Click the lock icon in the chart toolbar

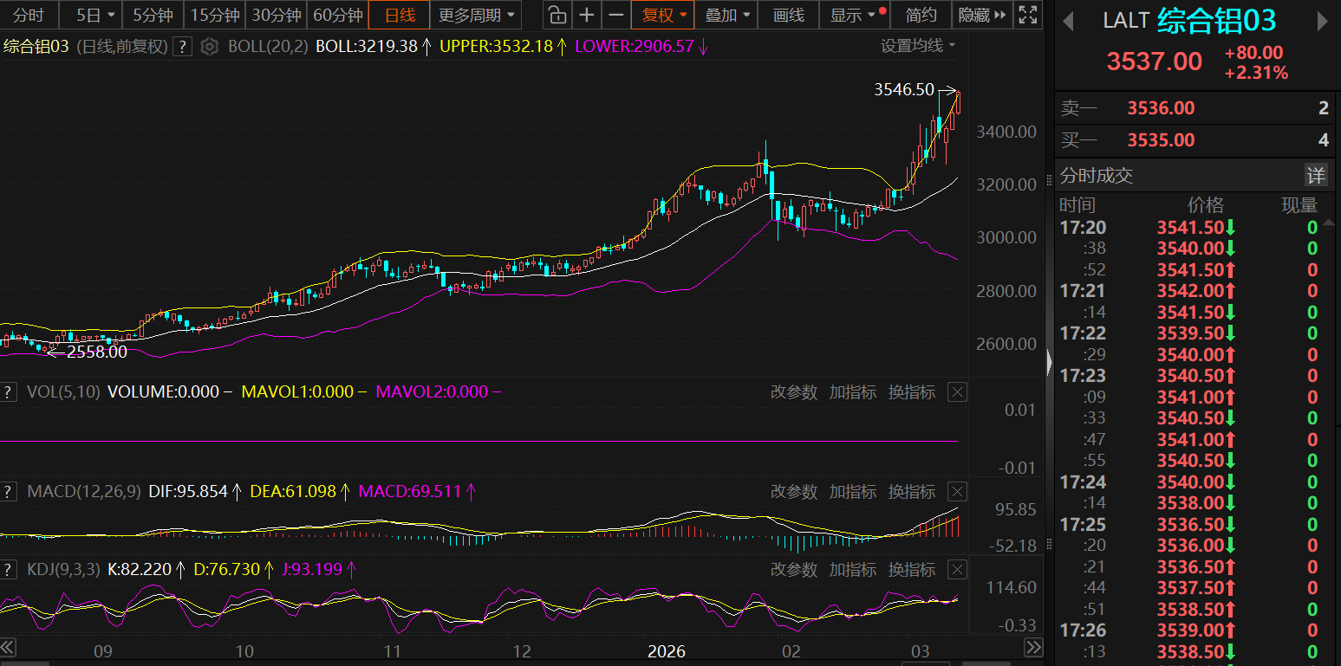click(x=557, y=15)
